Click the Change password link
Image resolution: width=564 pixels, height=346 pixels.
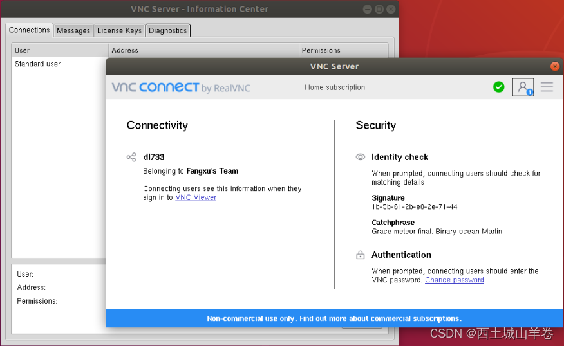tap(455, 280)
